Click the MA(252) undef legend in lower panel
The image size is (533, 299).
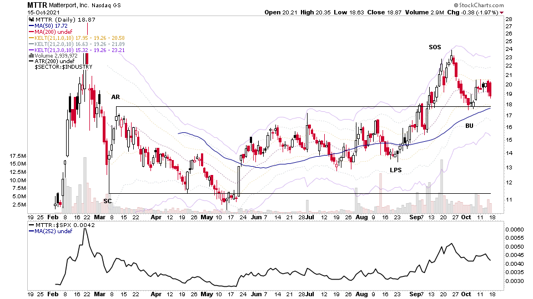click(51, 231)
